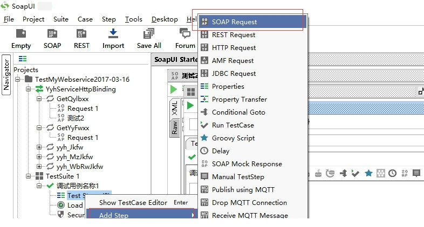Viewport: 424px width, 227px height.
Task: Click the navigator properties view icon
Action: pos(23,59)
